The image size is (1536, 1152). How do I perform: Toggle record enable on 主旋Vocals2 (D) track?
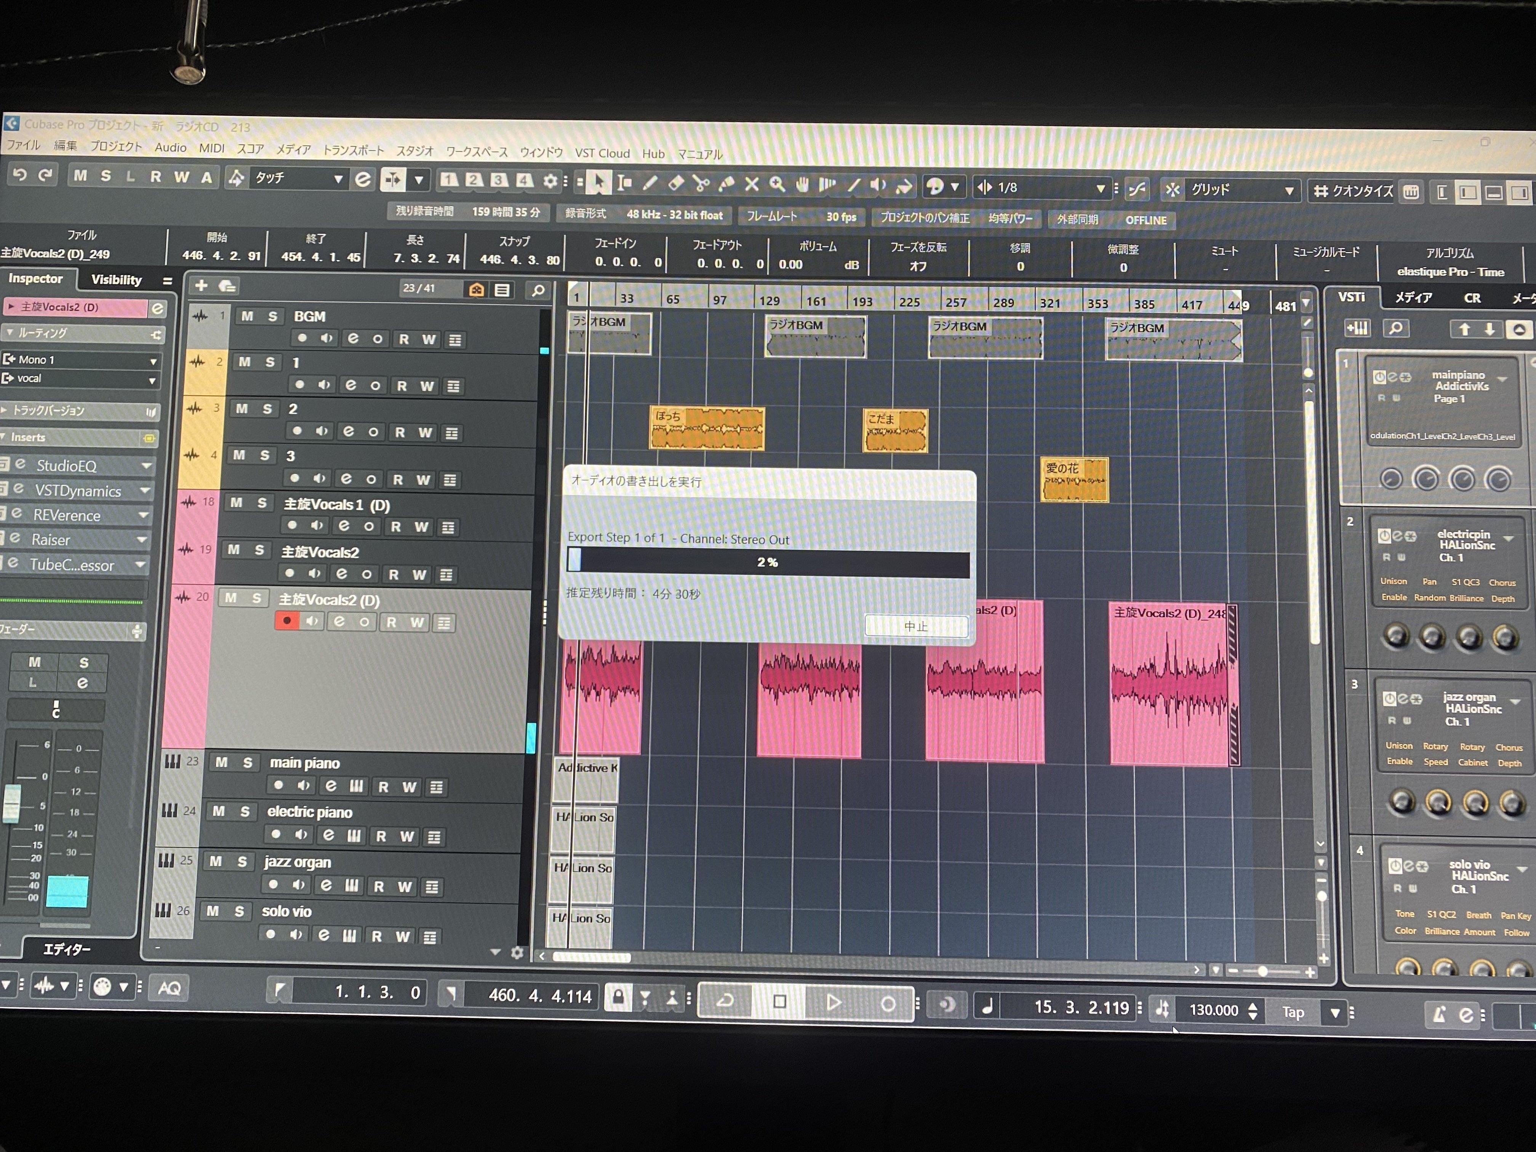pos(287,621)
